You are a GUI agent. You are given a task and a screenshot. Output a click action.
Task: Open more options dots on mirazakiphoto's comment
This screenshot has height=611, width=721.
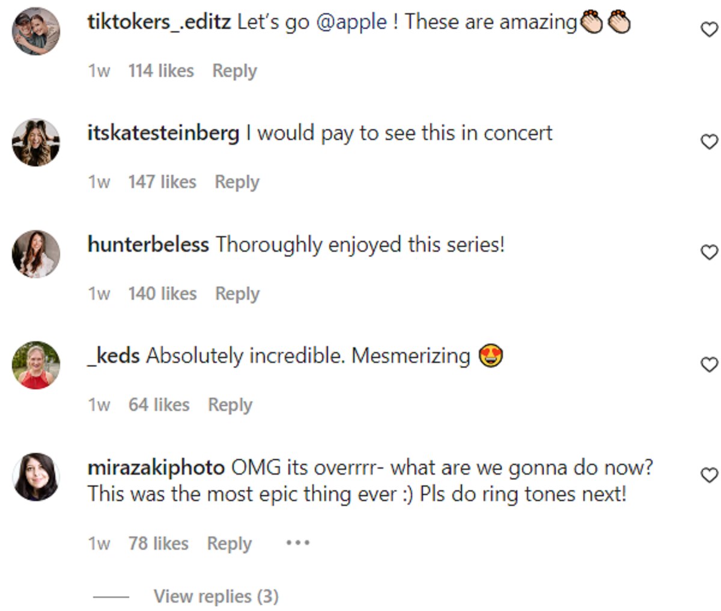pyautogui.click(x=297, y=543)
